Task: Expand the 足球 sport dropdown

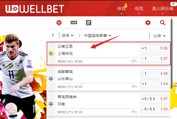Action: [67, 36]
